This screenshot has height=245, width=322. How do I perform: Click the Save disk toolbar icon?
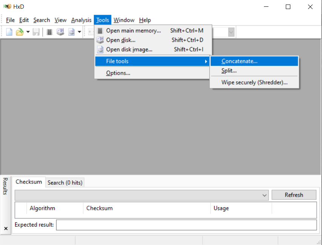click(x=36, y=32)
